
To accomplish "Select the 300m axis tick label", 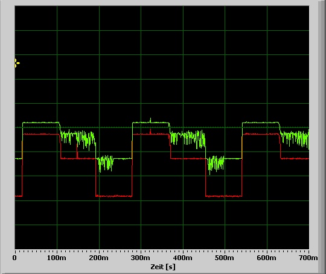I will click(140, 258).
